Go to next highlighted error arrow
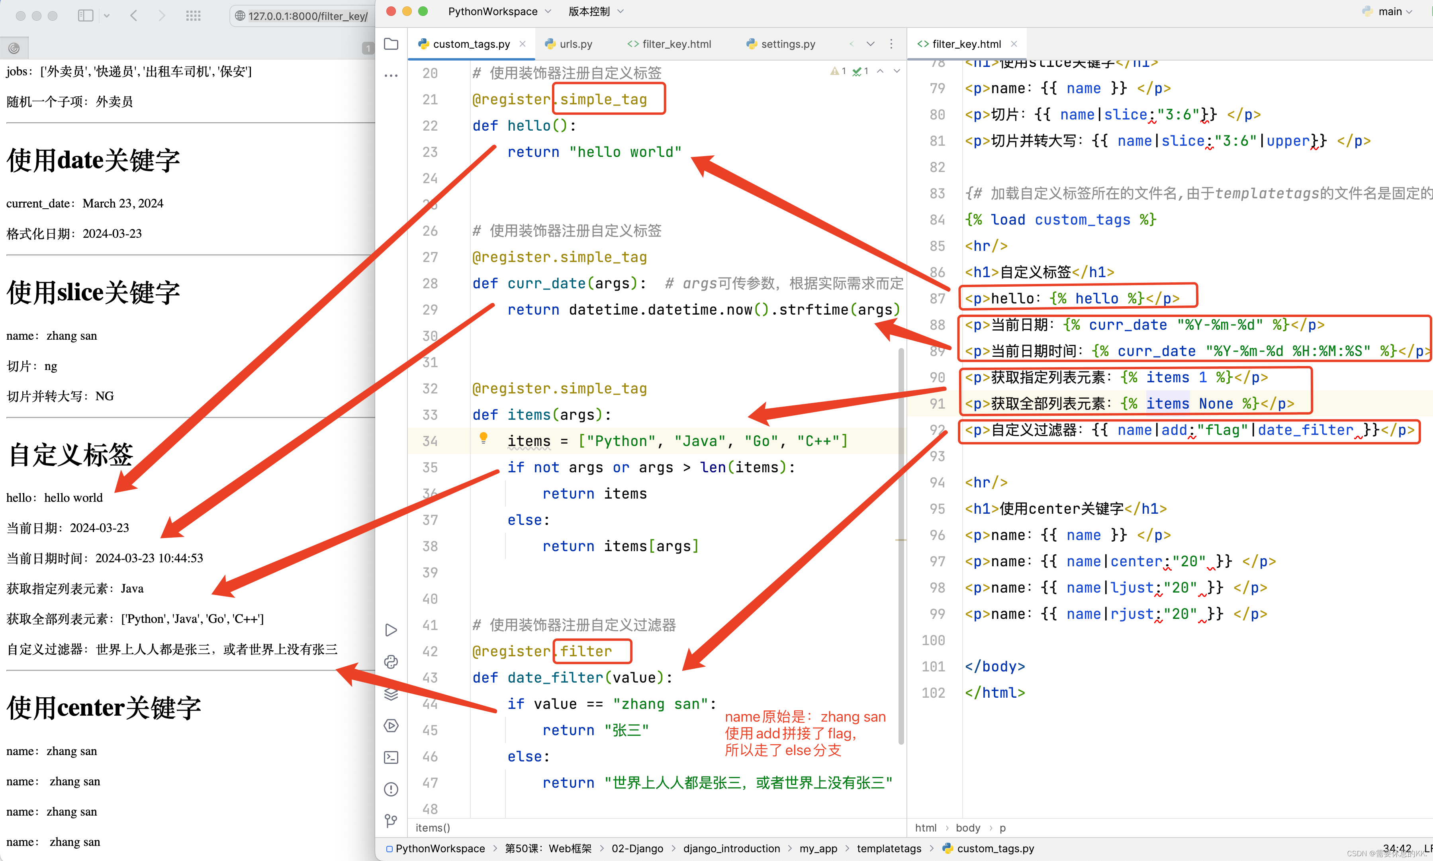The width and height of the screenshot is (1433, 861). (x=897, y=71)
